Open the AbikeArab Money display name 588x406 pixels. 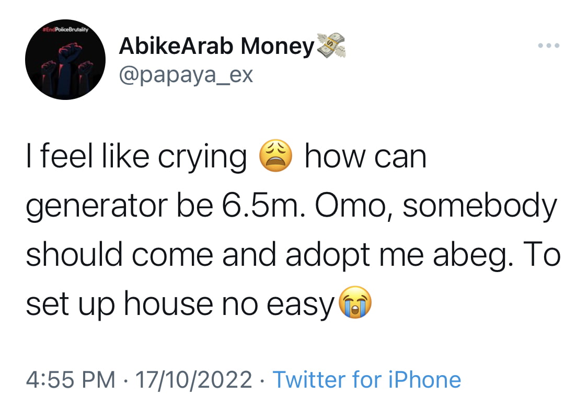216,47
